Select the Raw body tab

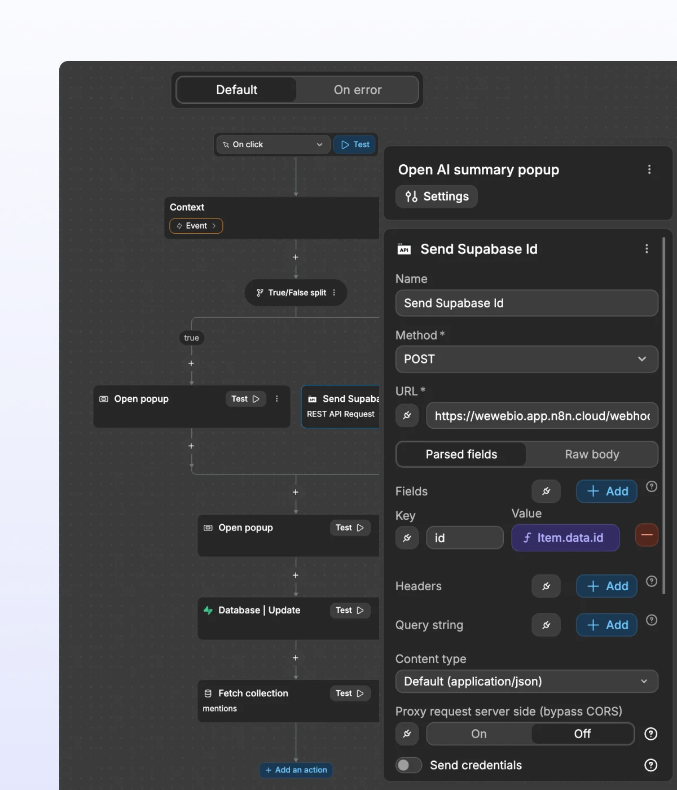click(x=592, y=454)
